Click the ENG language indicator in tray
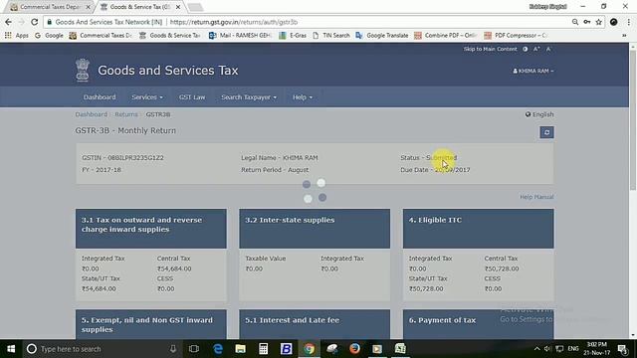637x358 pixels. pyautogui.click(x=573, y=349)
